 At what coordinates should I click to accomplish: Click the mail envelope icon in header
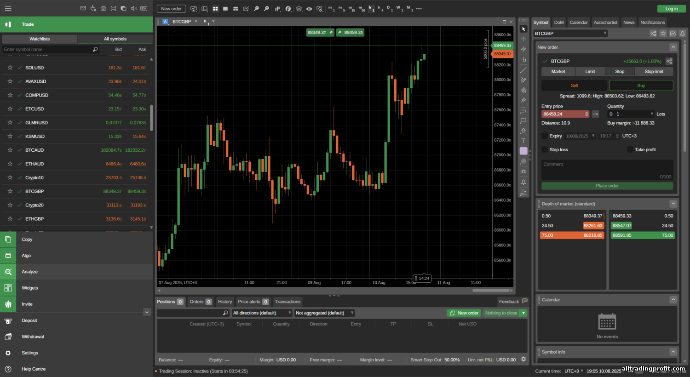(x=83, y=8)
